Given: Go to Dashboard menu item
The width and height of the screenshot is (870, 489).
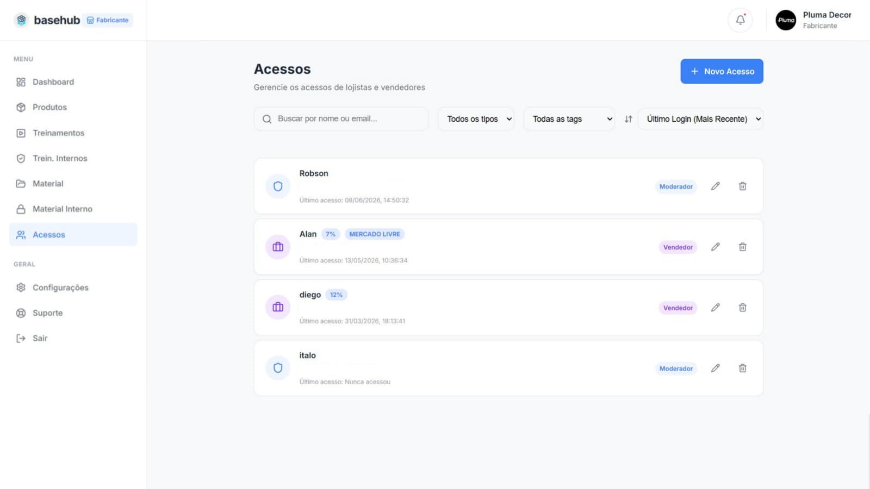Looking at the screenshot, I should click(x=73, y=82).
